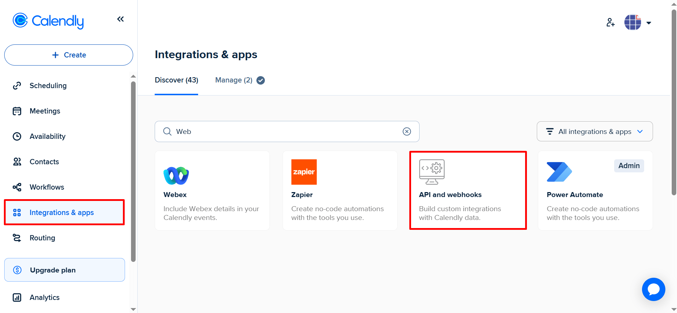This screenshot has width=677, height=313.
Task: Click "Include Webex details in your Calendly events."
Action: click(x=211, y=213)
